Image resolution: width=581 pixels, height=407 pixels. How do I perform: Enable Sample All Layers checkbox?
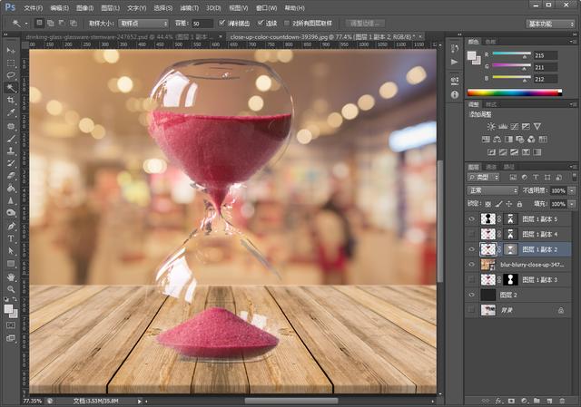pos(287,23)
